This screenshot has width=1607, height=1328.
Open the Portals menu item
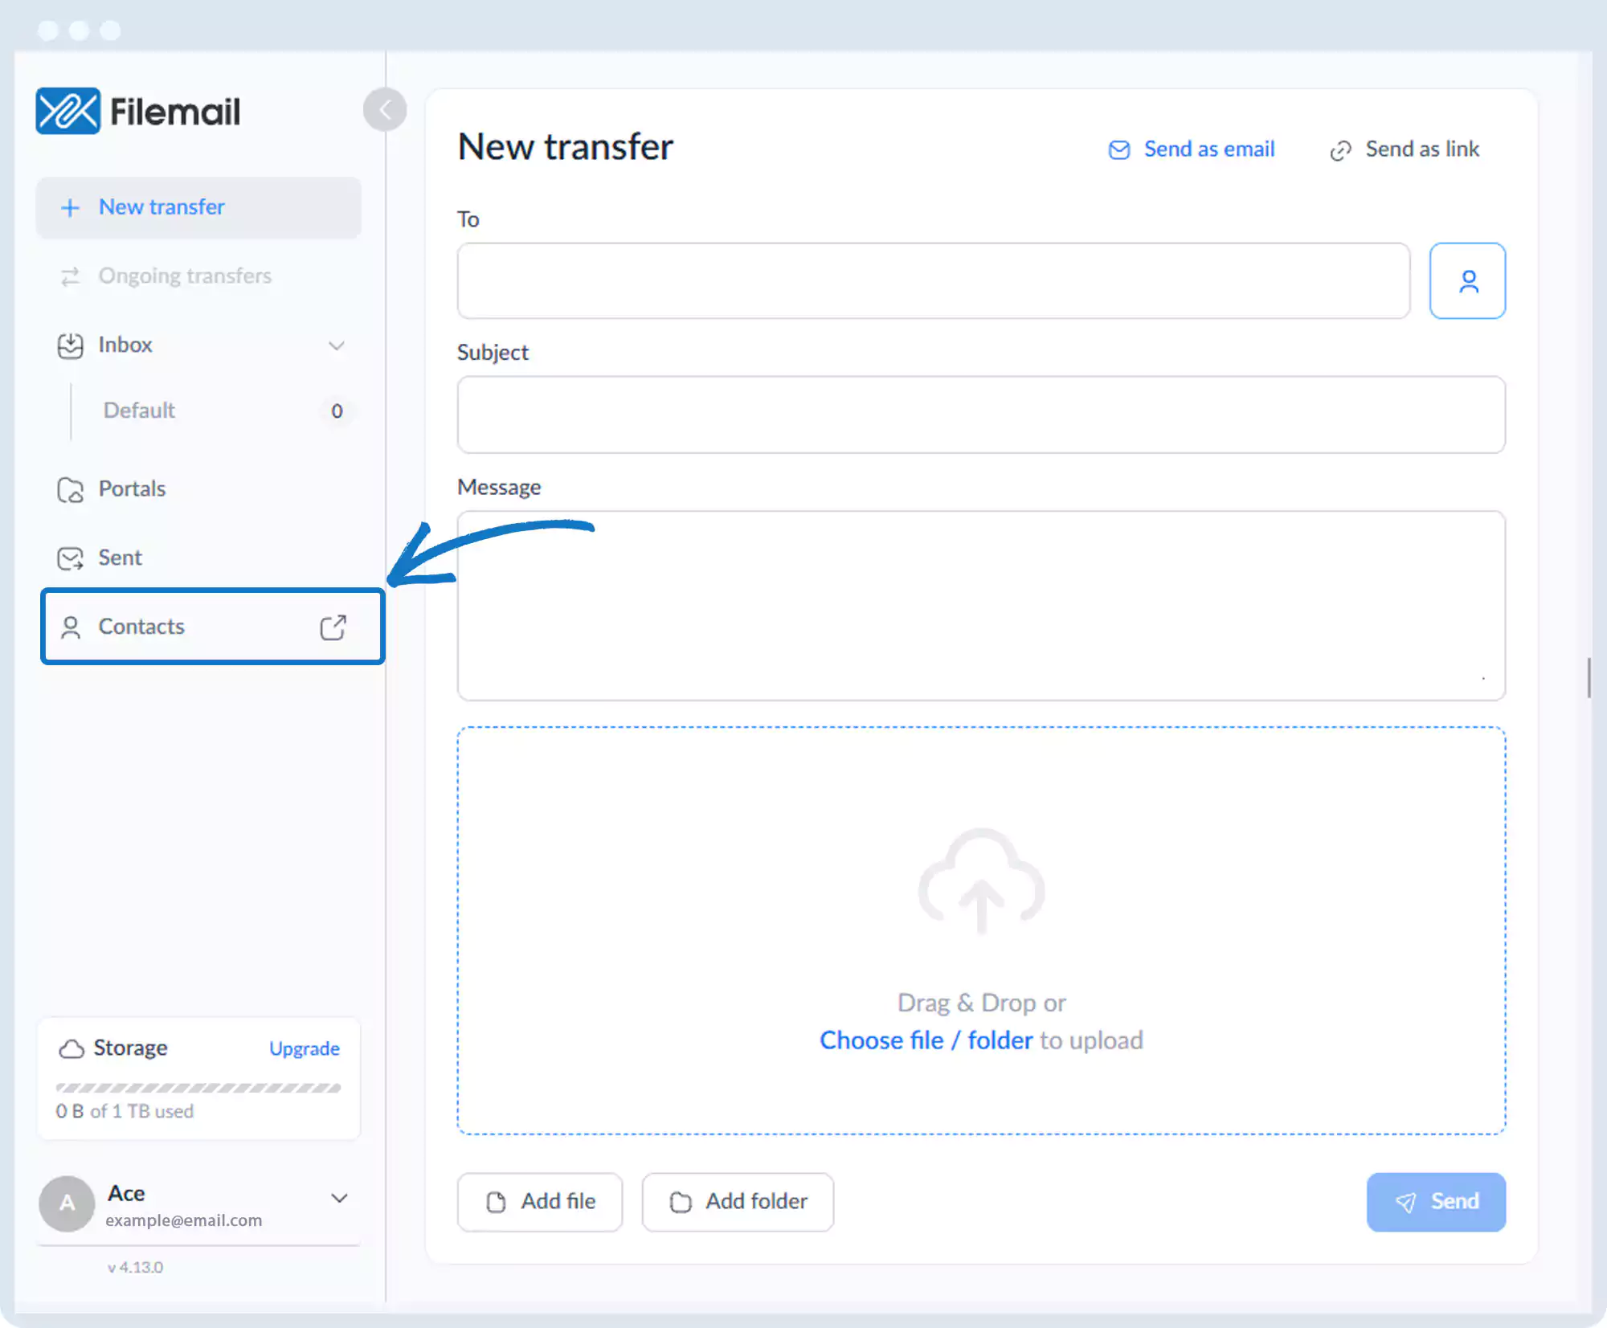coord(132,489)
